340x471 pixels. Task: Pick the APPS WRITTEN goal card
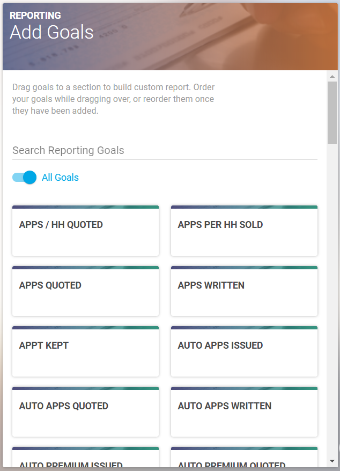[244, 291]
